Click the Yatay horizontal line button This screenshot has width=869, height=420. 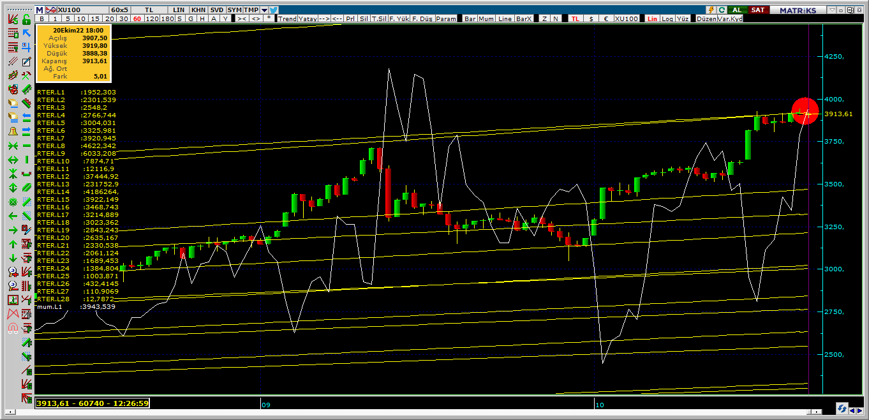[x=308, y=19]
